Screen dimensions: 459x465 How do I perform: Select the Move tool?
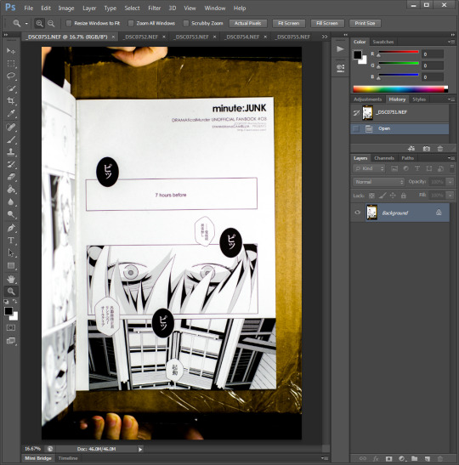point(11,51)
